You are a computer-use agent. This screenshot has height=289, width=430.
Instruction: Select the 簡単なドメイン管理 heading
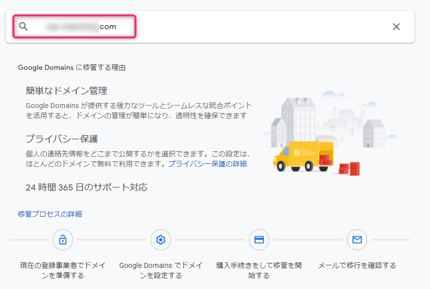pyautogui.click(x=66, y=90)
